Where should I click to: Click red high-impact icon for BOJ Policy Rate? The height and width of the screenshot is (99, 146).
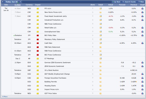38,35
